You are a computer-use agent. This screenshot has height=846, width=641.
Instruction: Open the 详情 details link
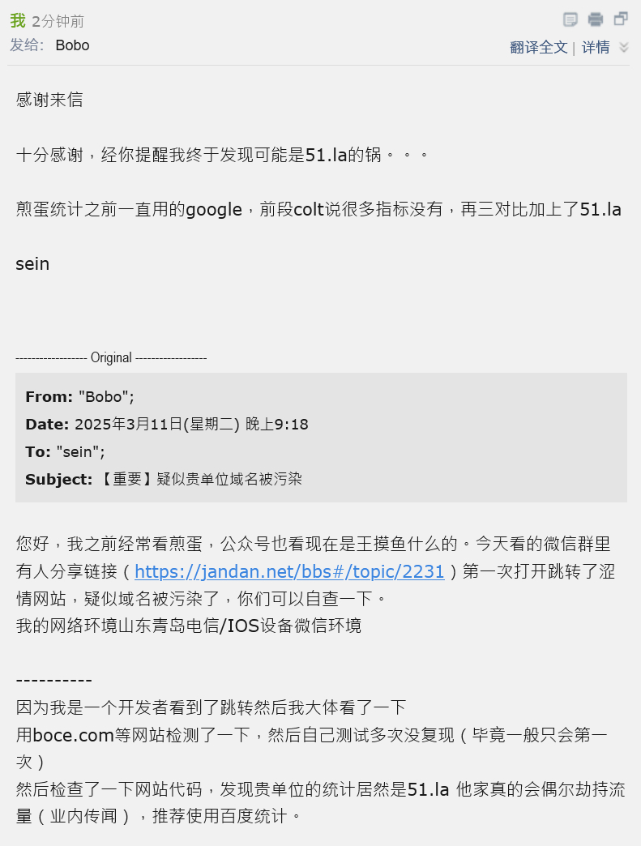pos(596,48)
